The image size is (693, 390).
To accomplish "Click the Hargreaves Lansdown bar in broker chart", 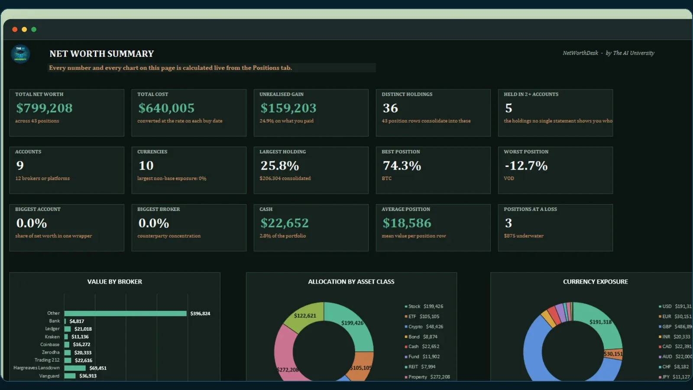I will [75, 368].
